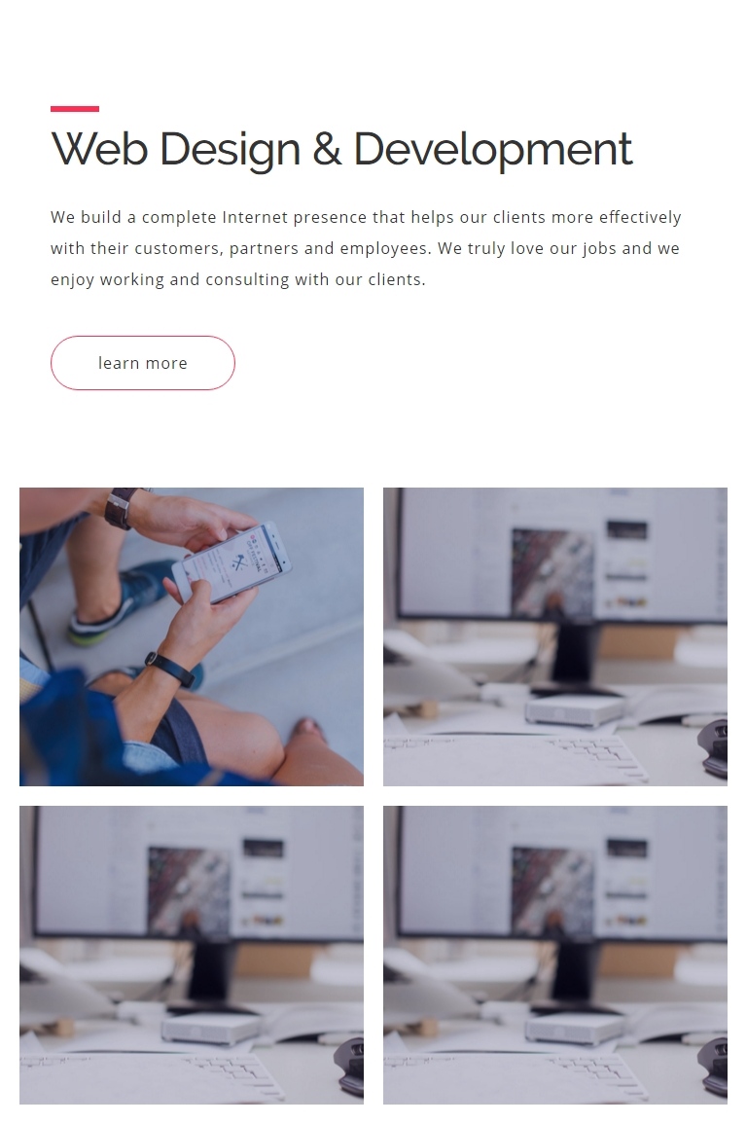
Task: Click the "Web Design & Development" heading
Action: pos(341,149)
